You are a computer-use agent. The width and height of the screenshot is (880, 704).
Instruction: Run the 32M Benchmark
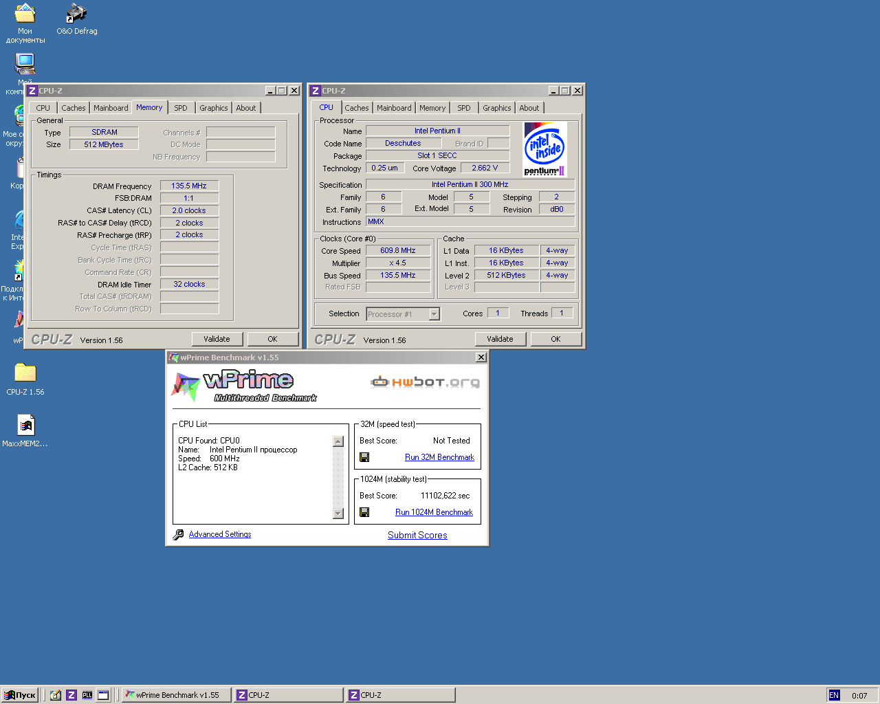tap(439, 457)
